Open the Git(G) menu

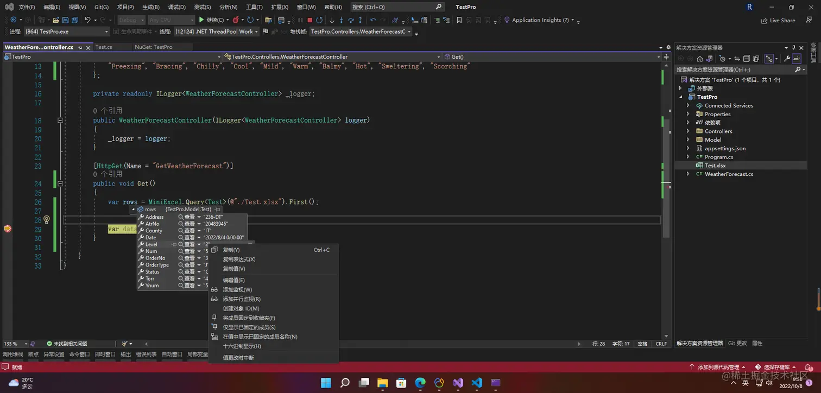(x=102, y=7)
